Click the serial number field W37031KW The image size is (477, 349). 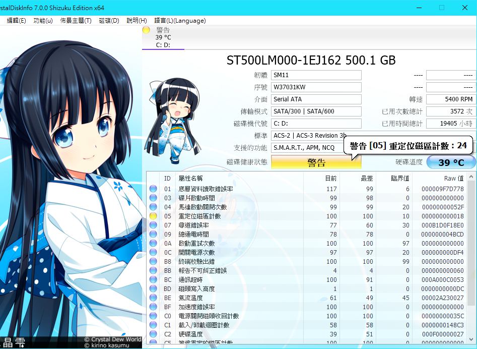point(316,87)
